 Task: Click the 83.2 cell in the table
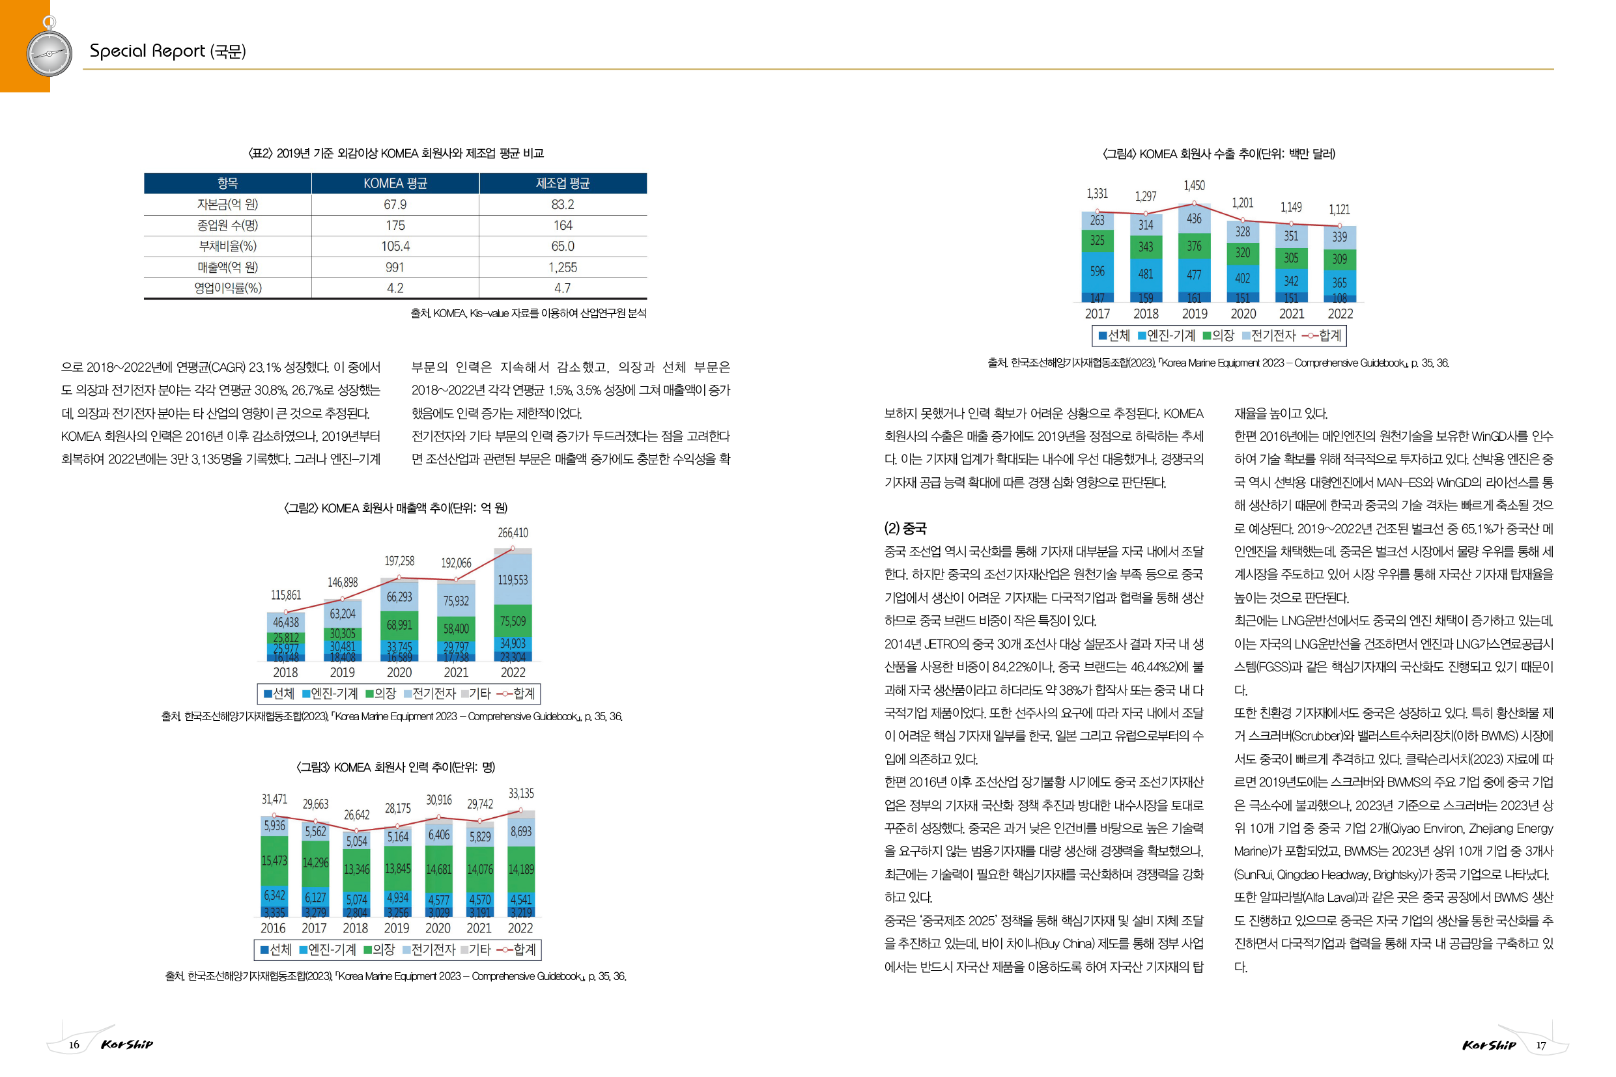tap(563, 204)
